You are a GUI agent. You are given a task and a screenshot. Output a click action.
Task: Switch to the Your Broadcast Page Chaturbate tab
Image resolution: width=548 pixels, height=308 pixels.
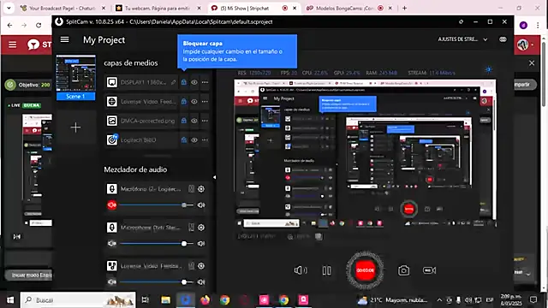pyautogui.click(x=63, y=8)
